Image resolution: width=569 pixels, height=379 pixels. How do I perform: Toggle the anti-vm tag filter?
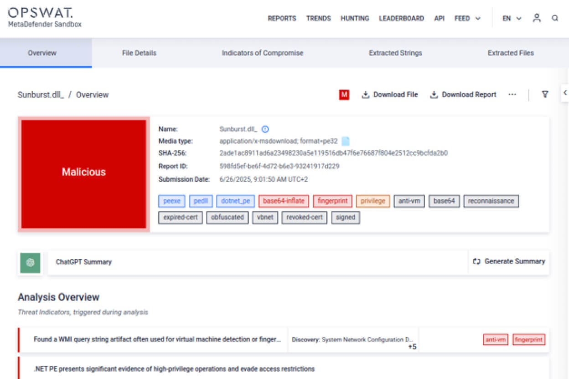409,201
